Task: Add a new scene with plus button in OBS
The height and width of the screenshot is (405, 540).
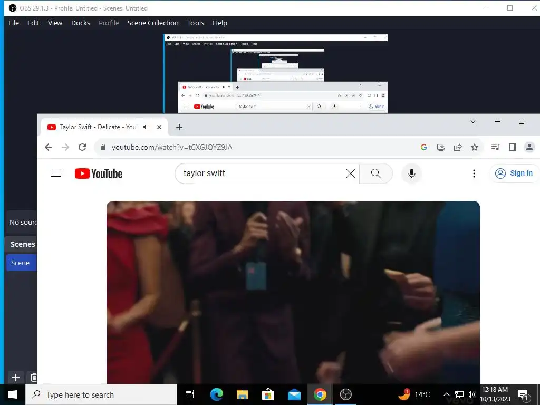Action: pyautogui.click(x=15, y=378)
